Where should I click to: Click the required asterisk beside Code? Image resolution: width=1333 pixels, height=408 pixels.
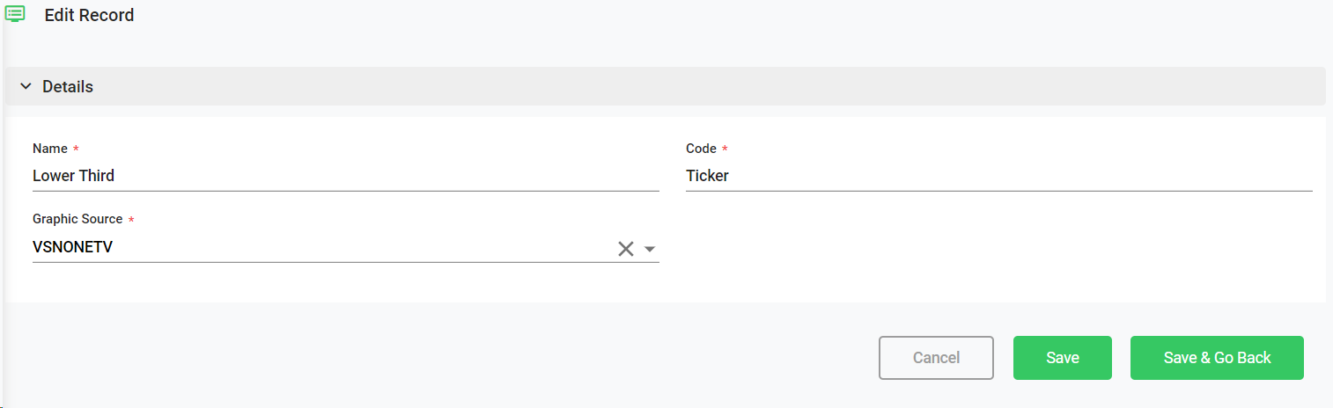(725, 149)
